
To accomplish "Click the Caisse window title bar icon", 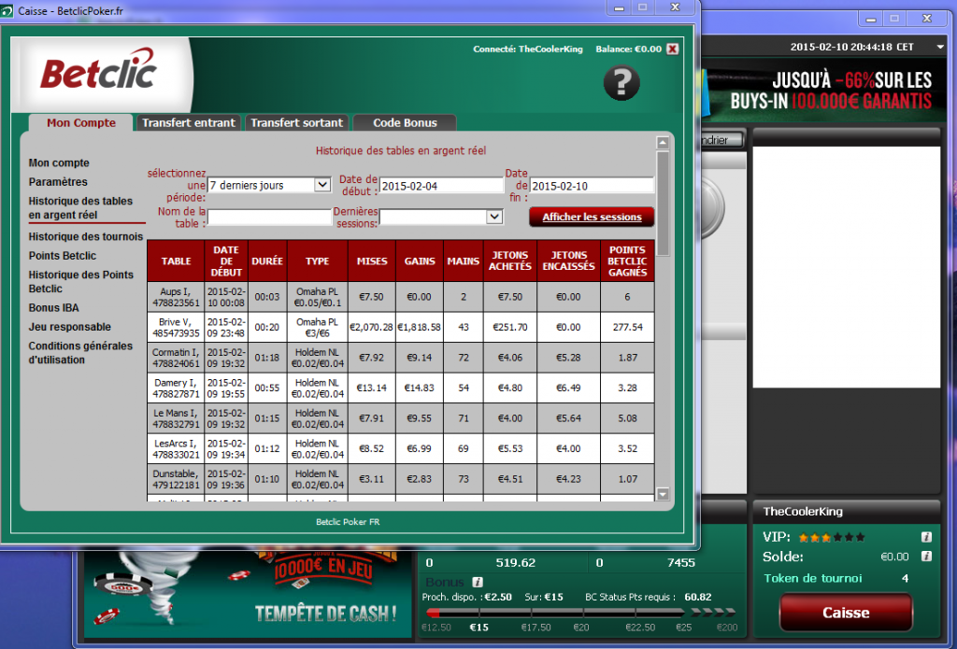I will pyautogui.click(x=7, y=11).
